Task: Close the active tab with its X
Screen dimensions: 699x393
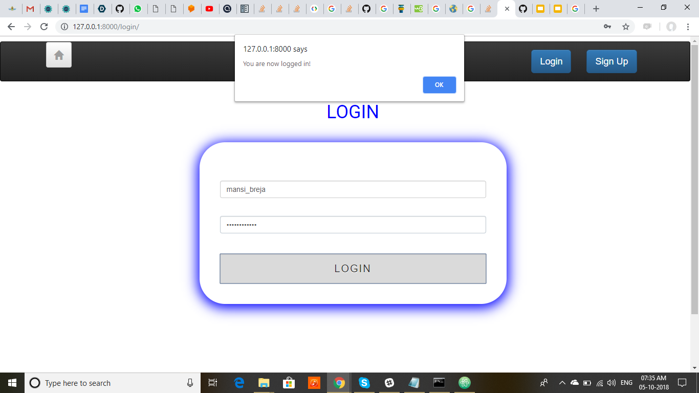Action: 507,9
